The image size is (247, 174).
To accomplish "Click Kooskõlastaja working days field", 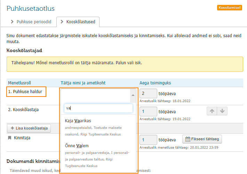I will (148, 111).
